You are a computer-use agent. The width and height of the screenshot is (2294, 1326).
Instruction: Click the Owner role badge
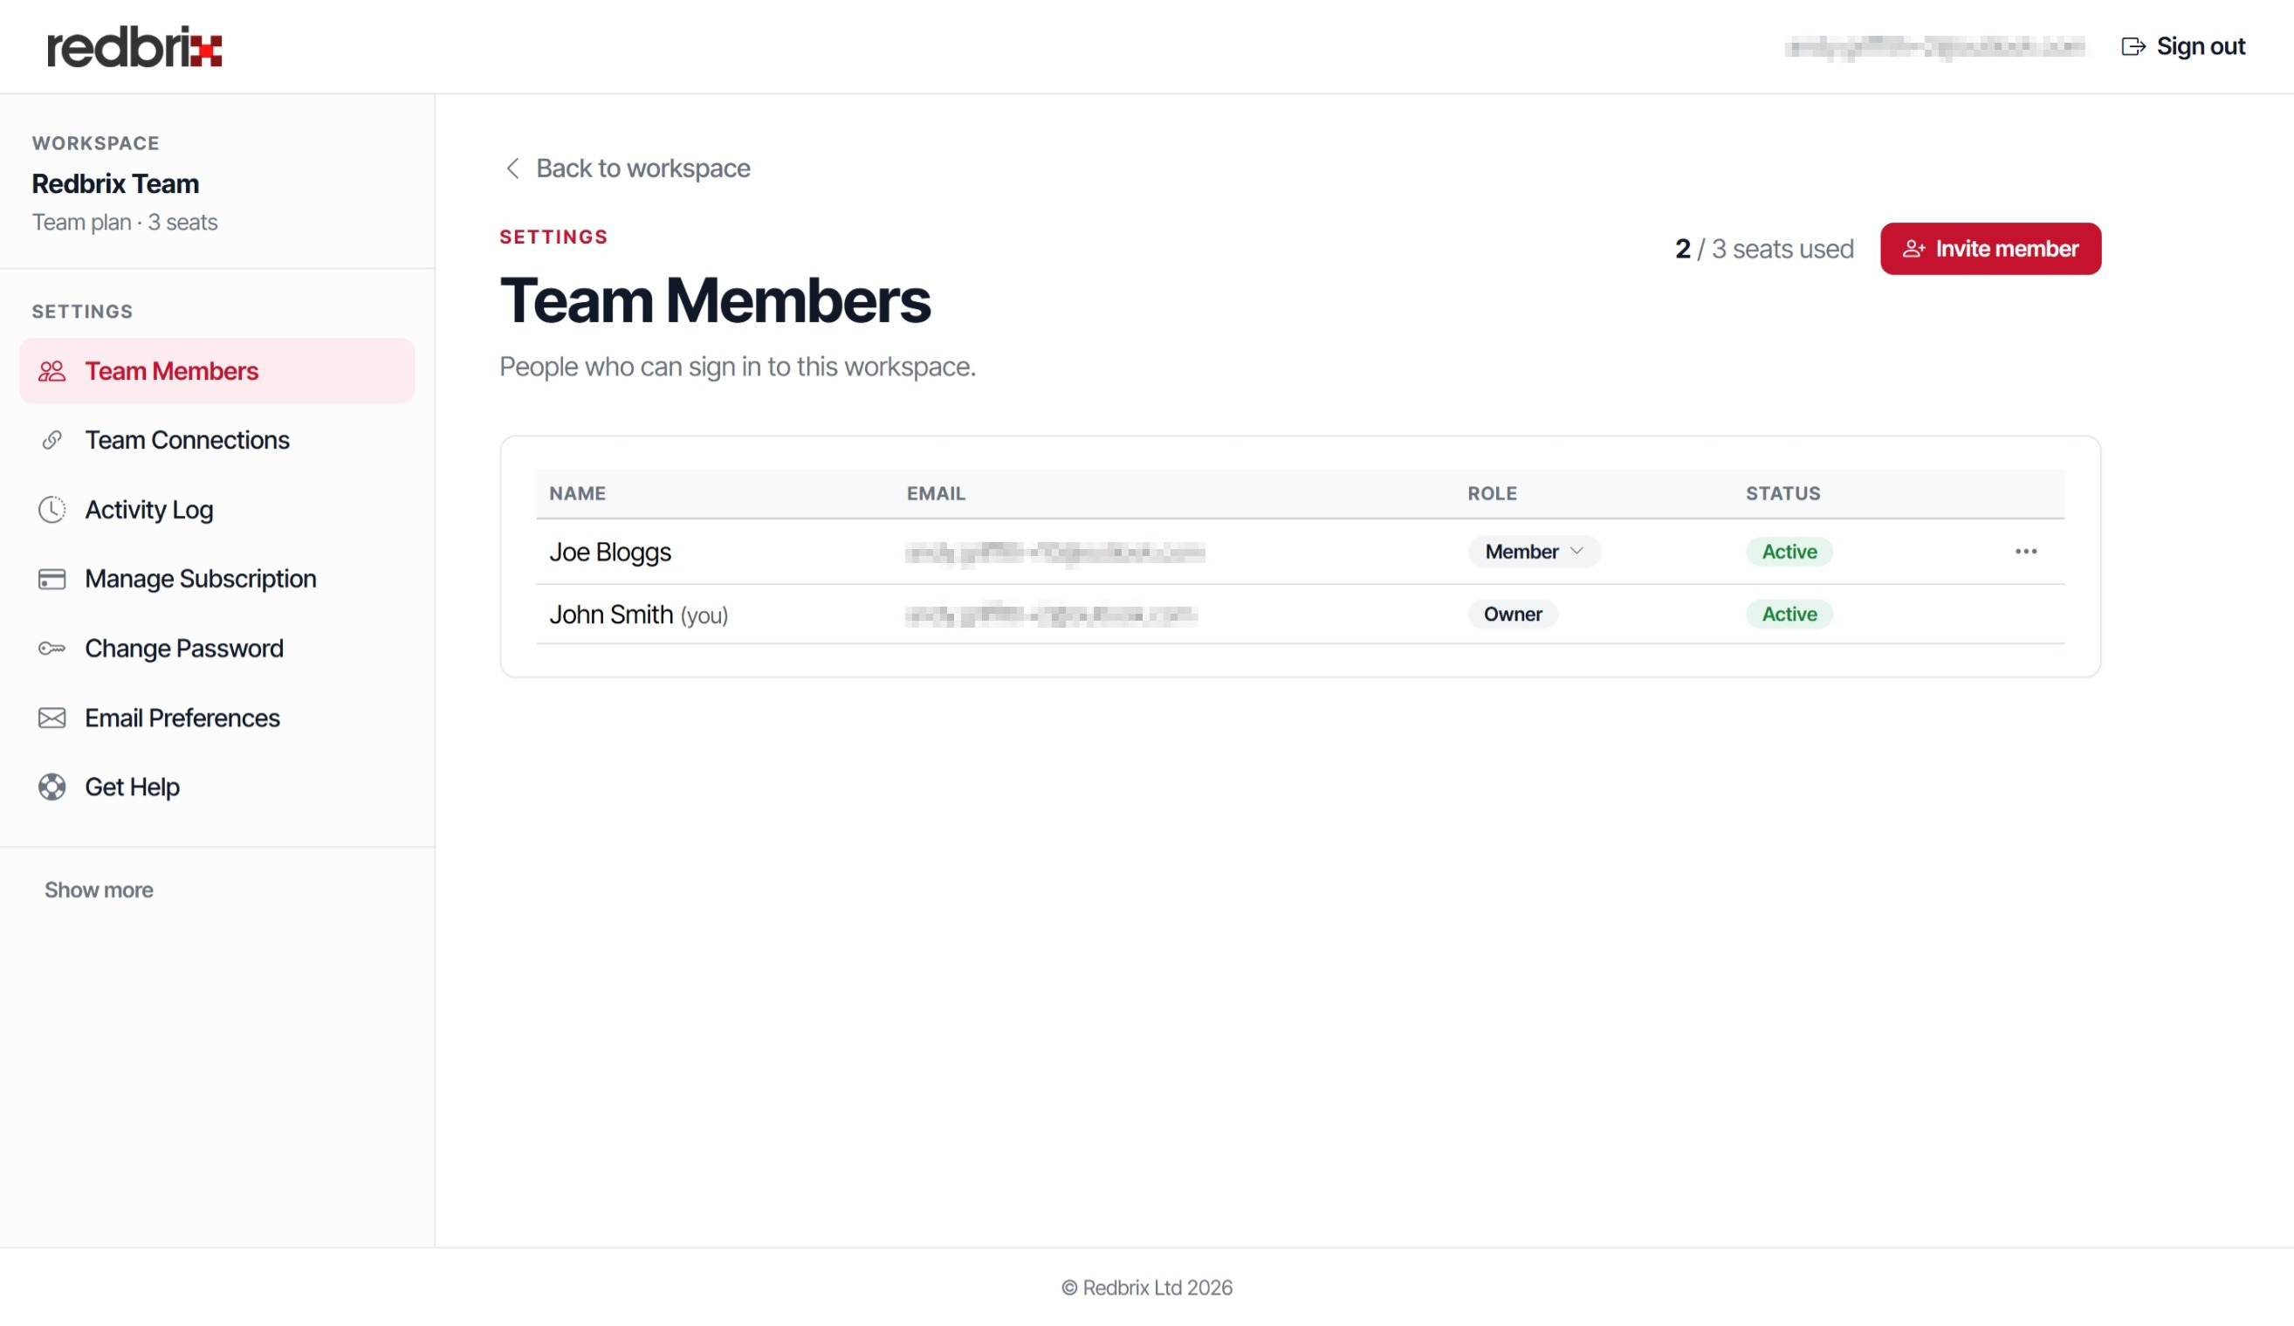pos(1512,615)
